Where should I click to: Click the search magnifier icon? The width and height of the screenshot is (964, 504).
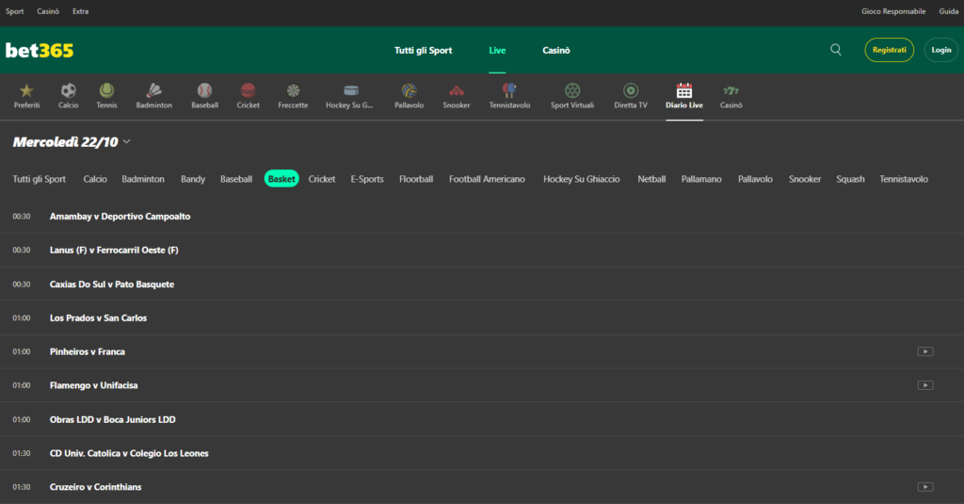(x=836, y=50)
